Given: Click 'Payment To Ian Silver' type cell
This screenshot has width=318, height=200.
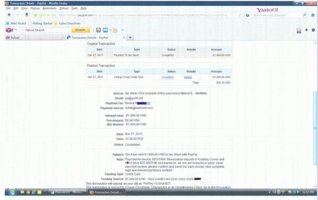Looking at the screenshot, I should (127, 55).
